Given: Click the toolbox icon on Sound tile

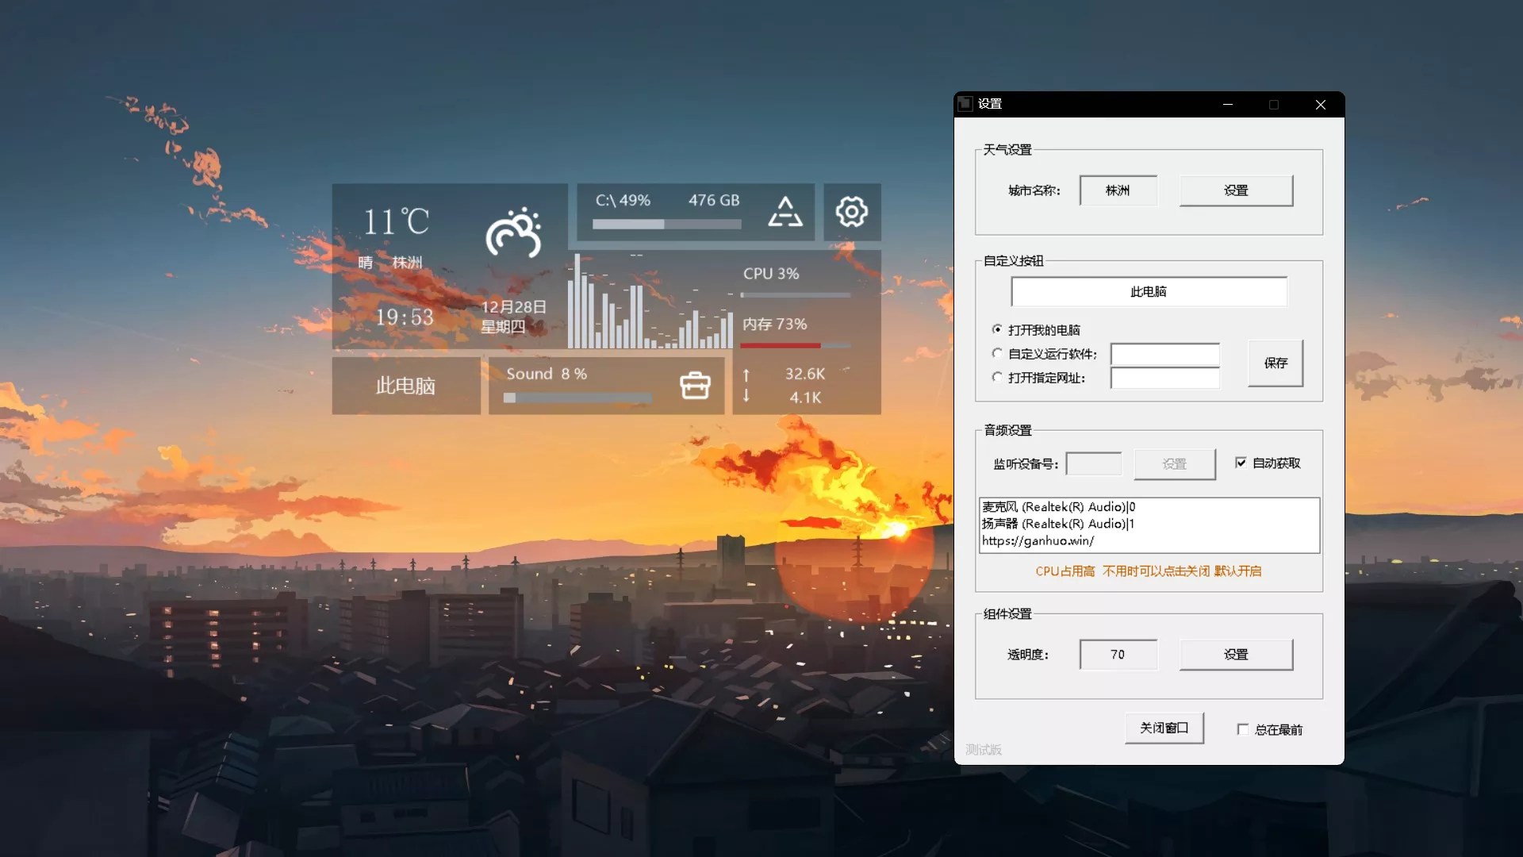Looking at the screenshot, I should tap(695, 386).
